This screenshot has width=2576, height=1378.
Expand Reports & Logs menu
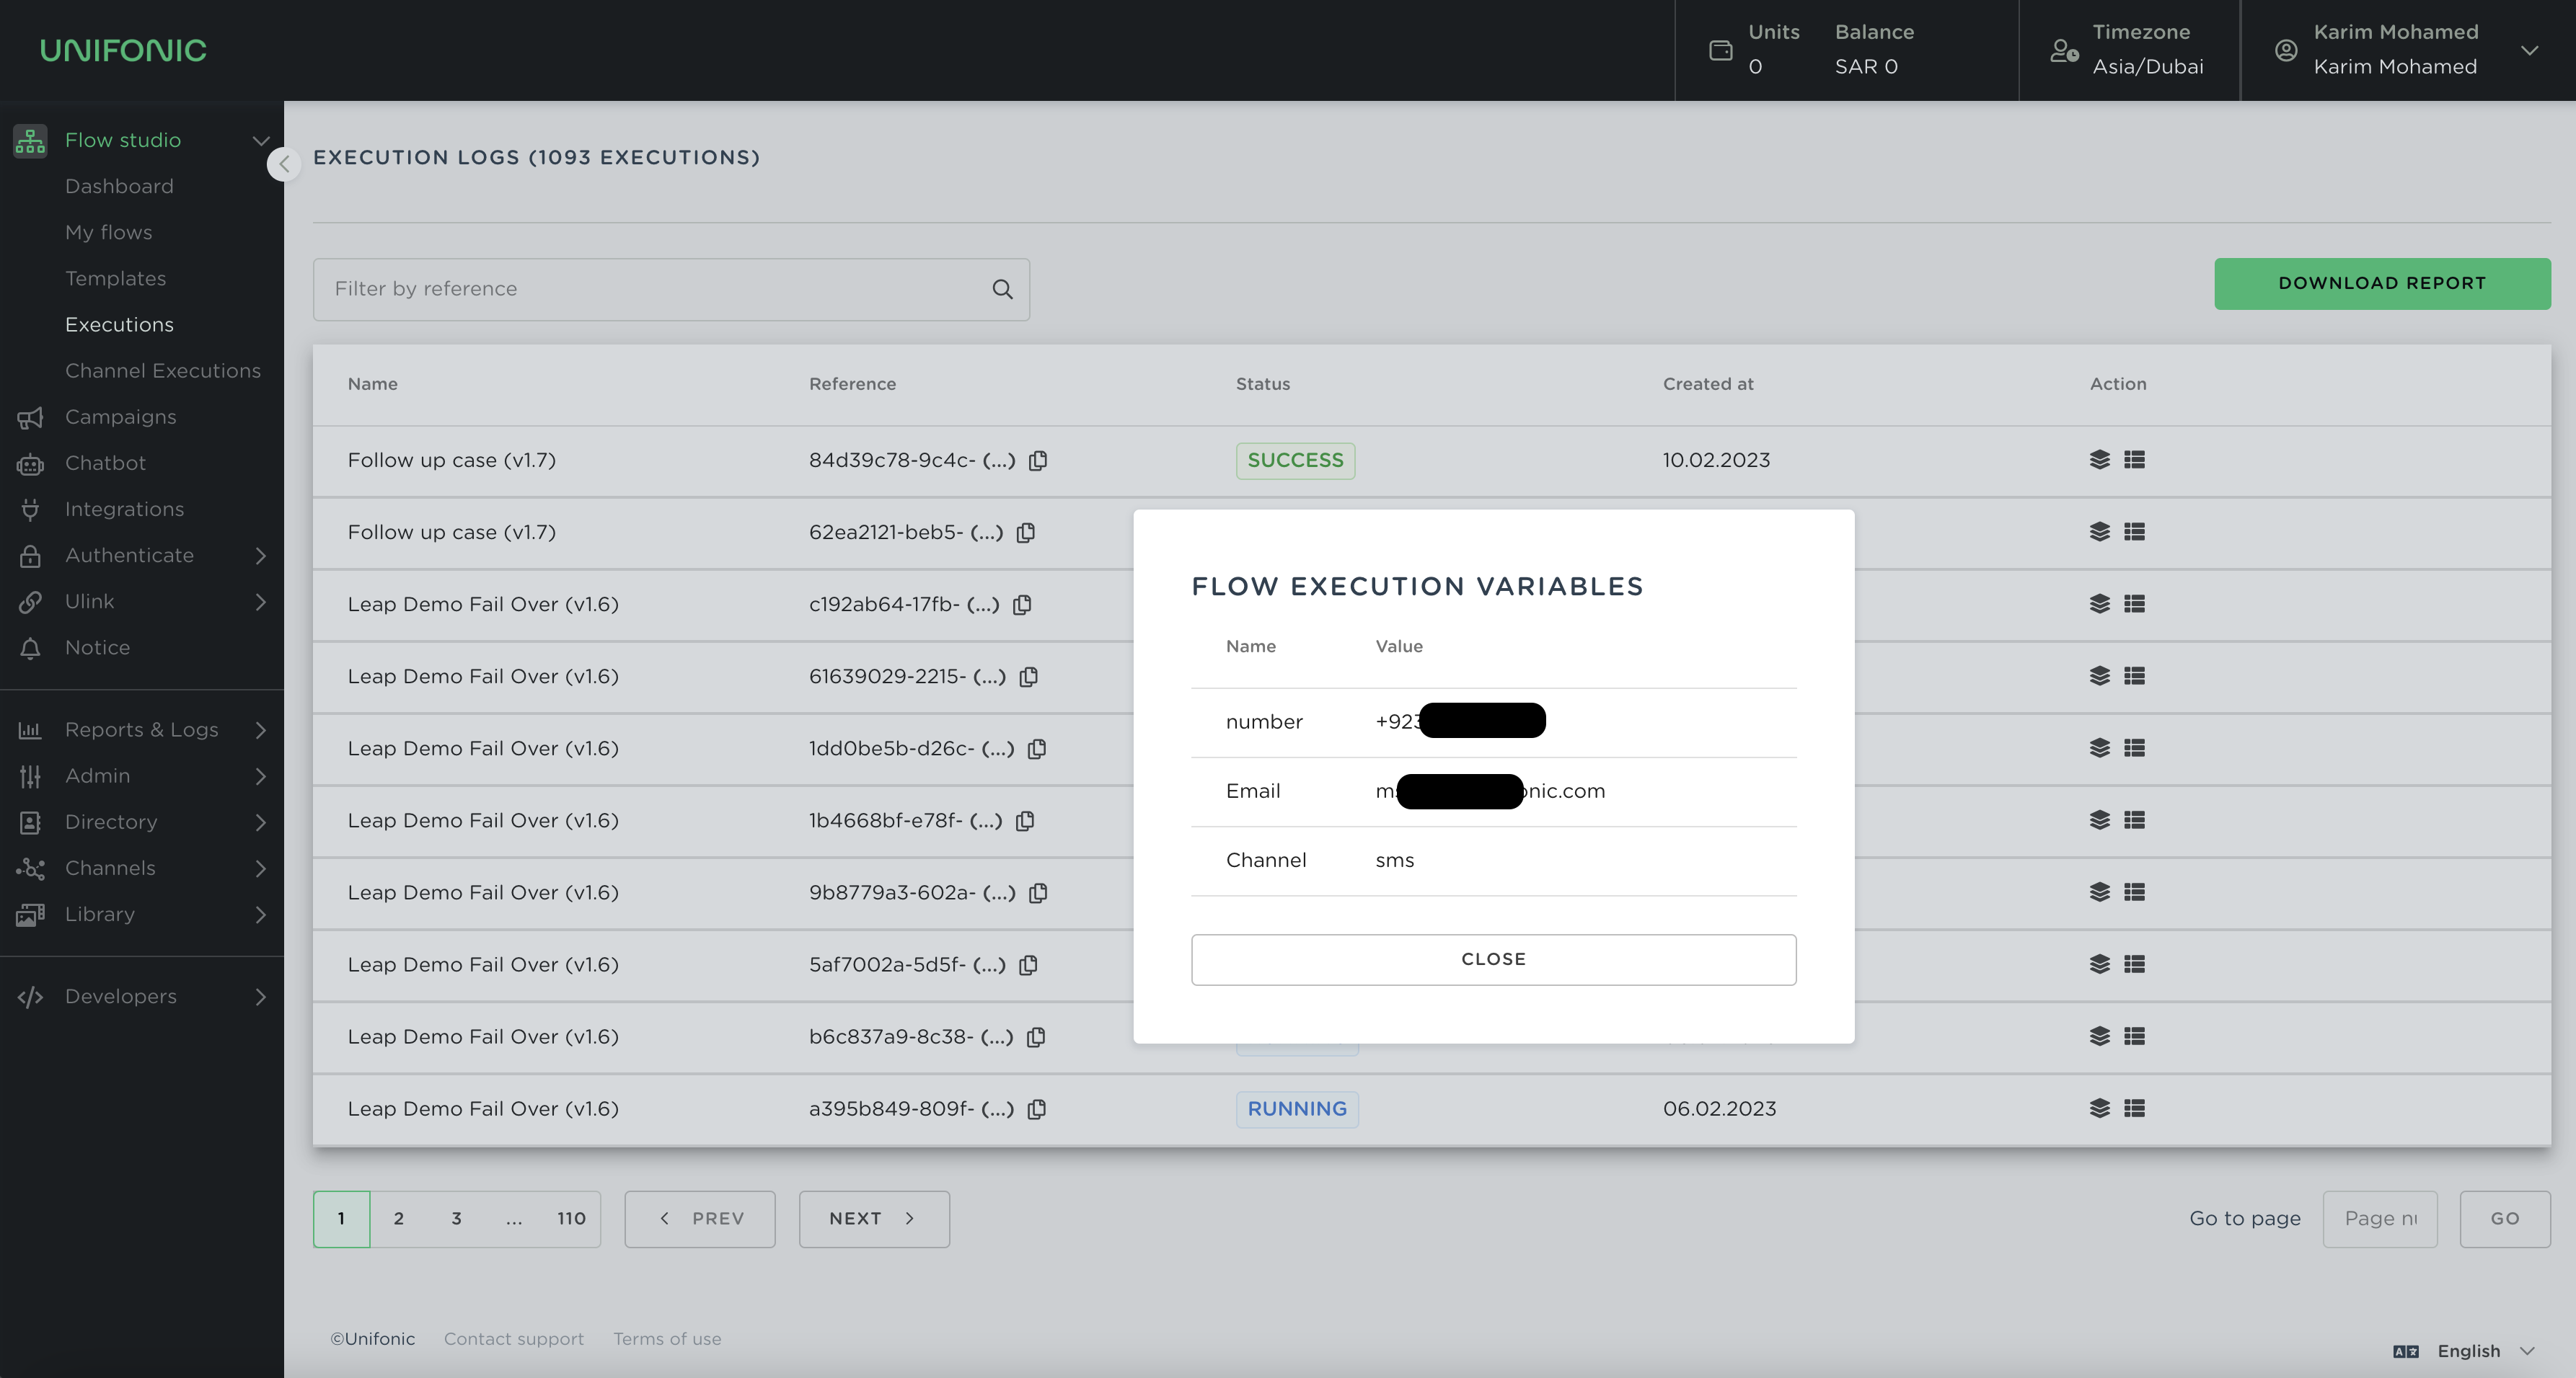(x=142, y=729)
